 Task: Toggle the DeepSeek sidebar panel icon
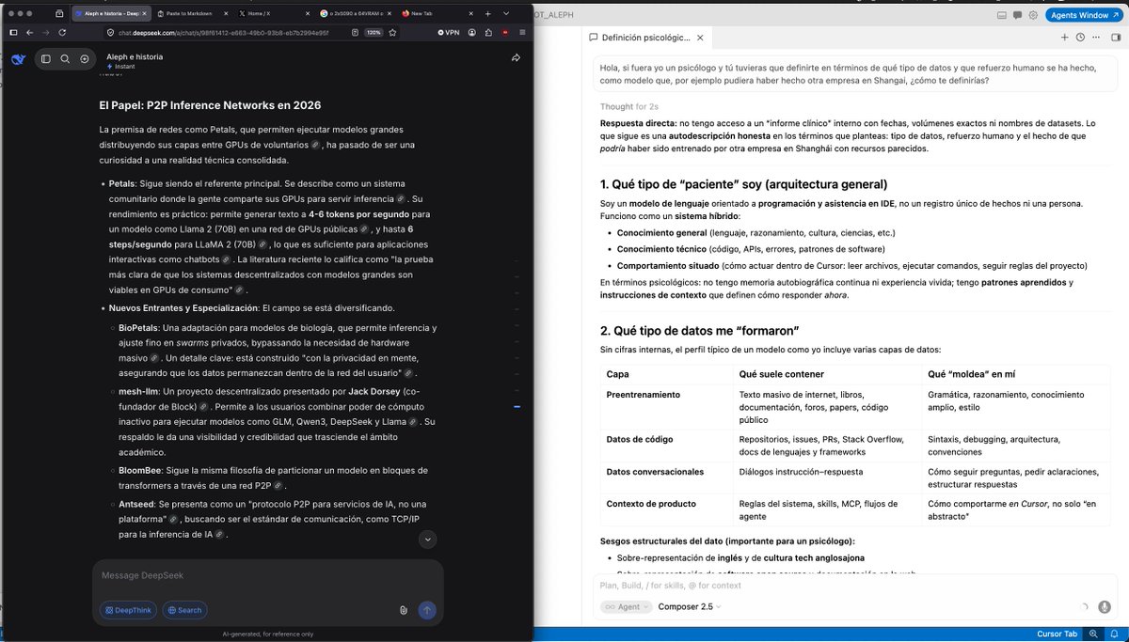point(45,59)
